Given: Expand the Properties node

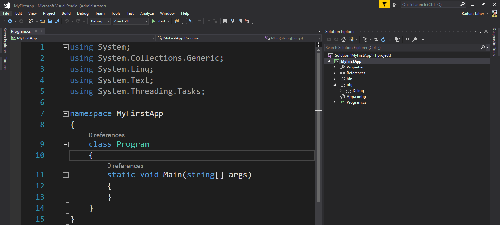Looking at the screenshot, I should (334, 67).
